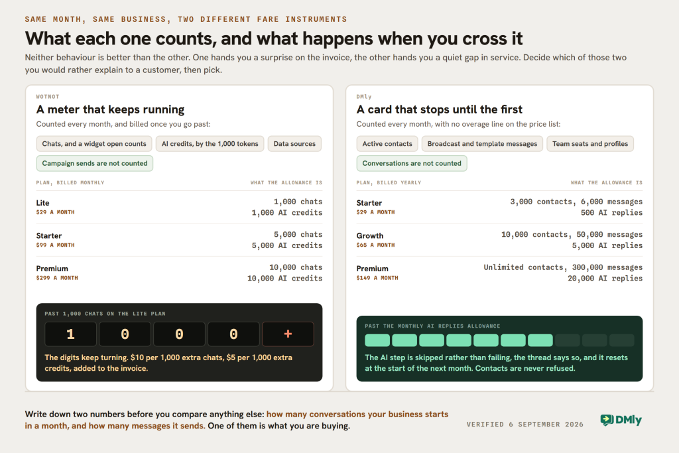Click 'A meter that keeps running' heading

(x=111, y=109)
